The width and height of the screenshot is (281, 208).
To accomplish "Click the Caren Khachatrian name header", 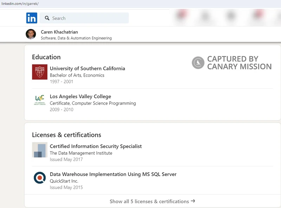I will (x=59, y=32).
